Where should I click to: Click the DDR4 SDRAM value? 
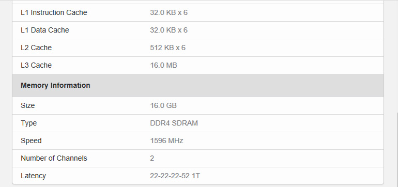coord(174,123)
